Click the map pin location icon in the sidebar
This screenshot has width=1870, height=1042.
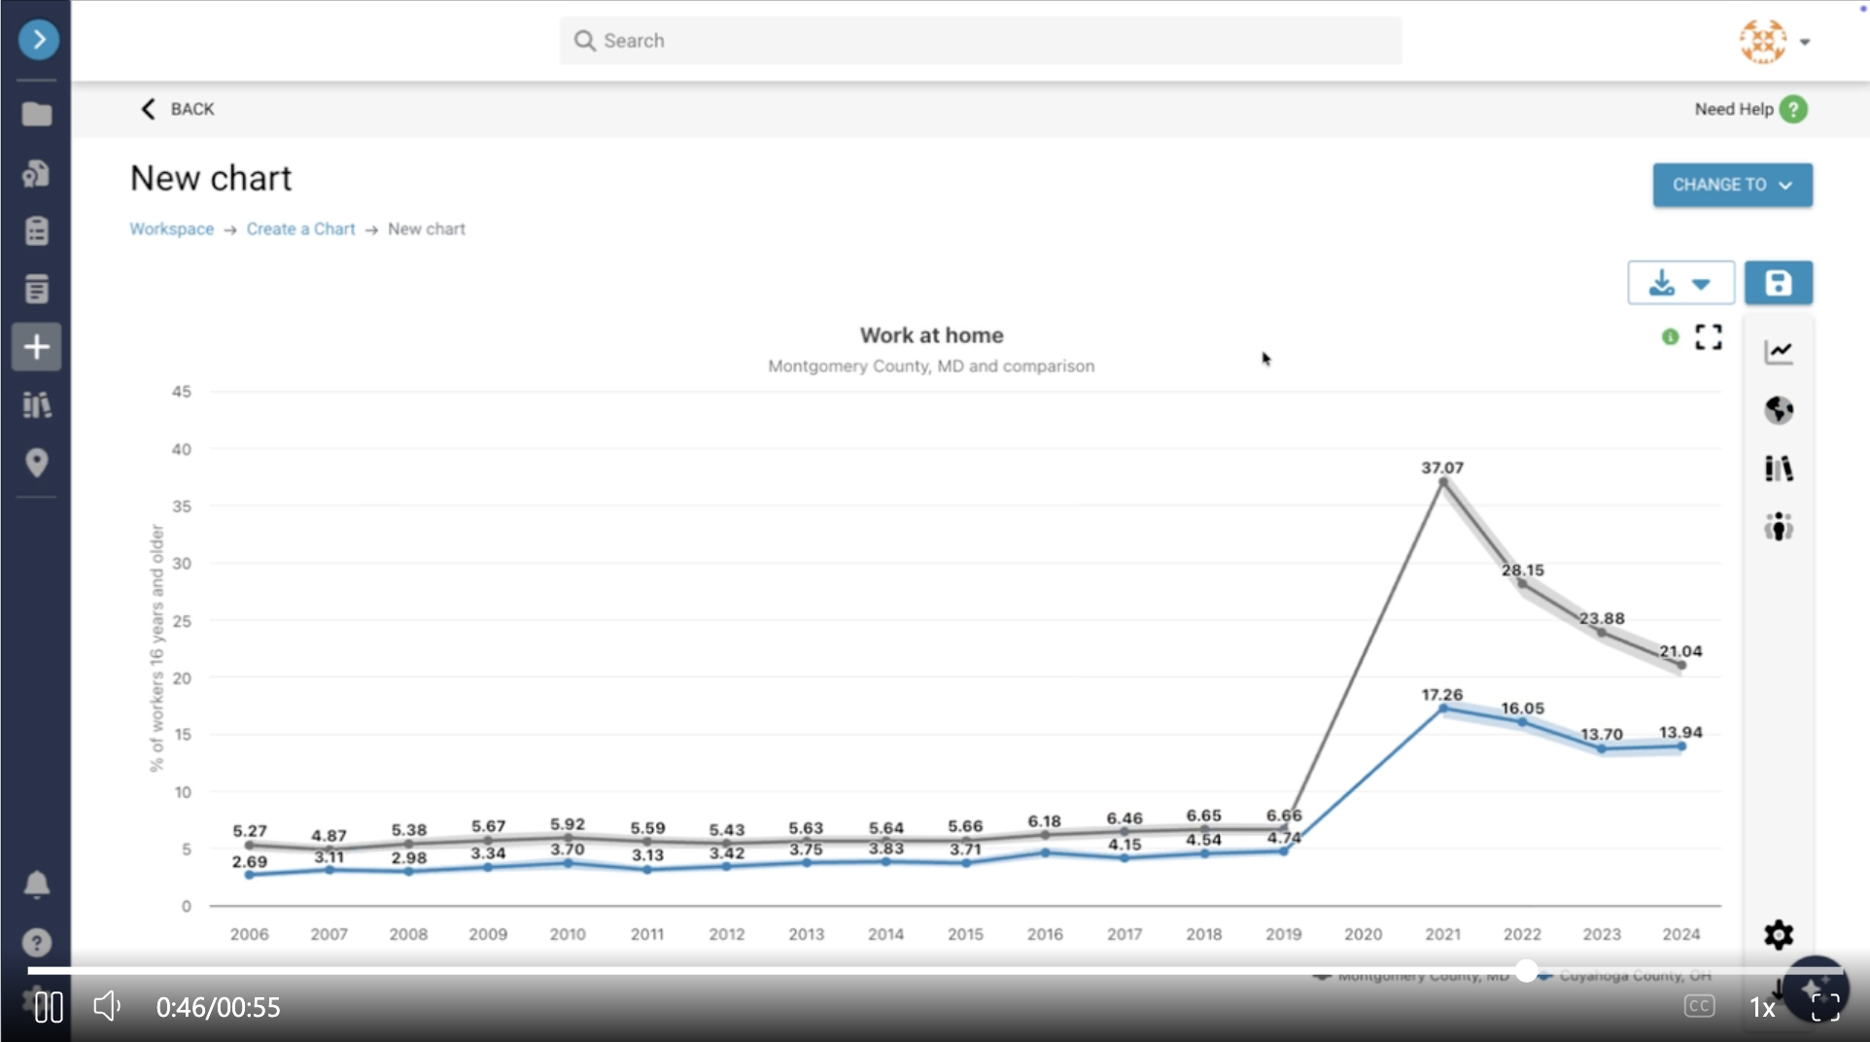click(x=37, y=463)
